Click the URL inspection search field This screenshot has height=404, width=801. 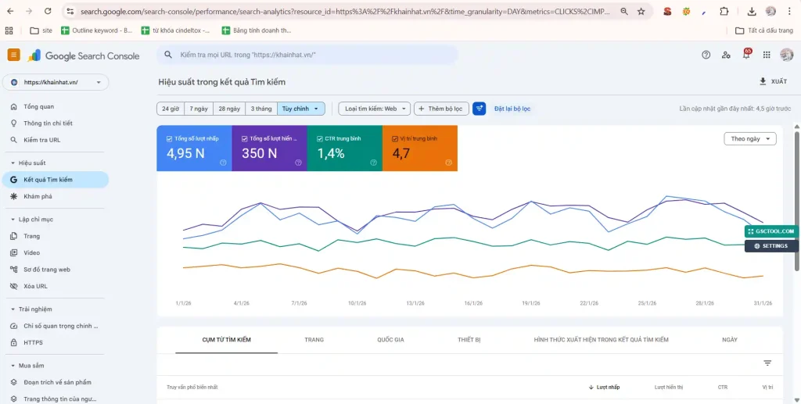(x=307, y=55)
